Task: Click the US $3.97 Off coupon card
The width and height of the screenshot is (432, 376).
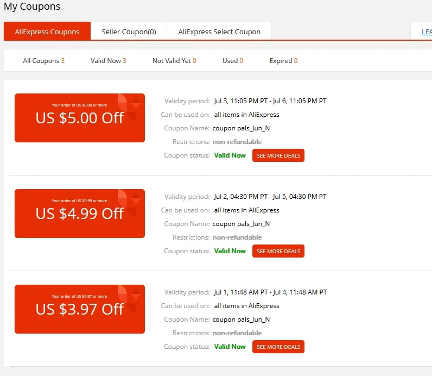Action: [x=80, y=309]
